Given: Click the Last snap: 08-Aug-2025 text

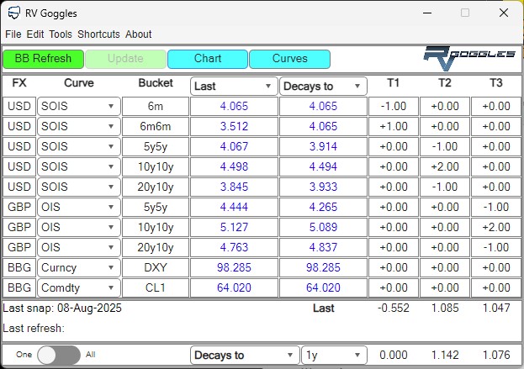Looking at the screenshot, I should tap(62, 308).
